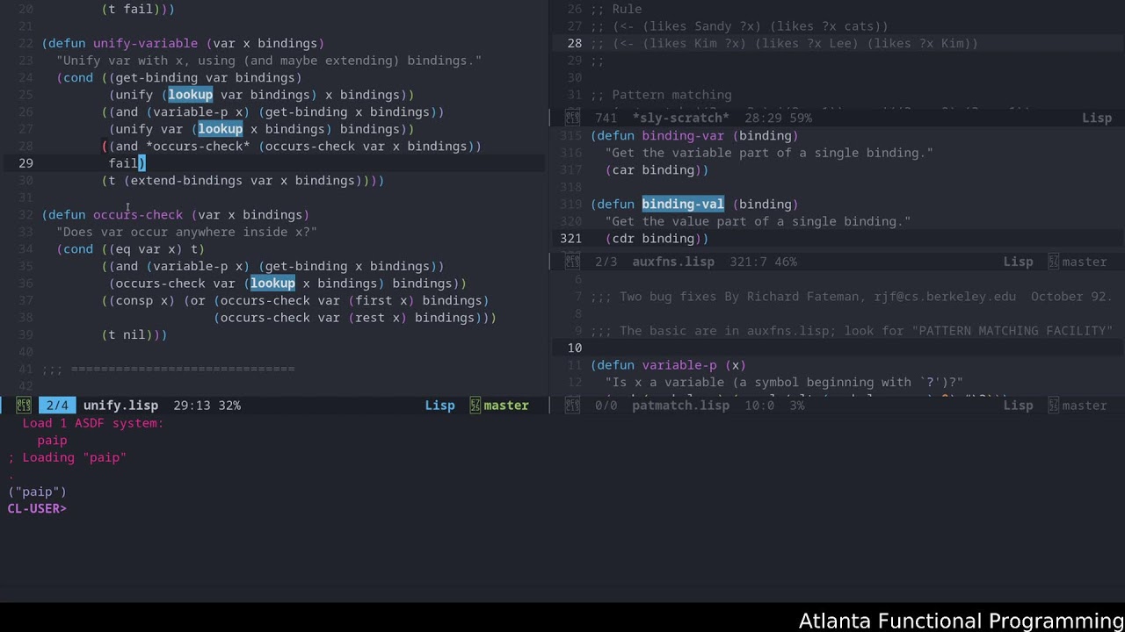Click the unify-variable function name in its defun

click(x=146, y=43)
